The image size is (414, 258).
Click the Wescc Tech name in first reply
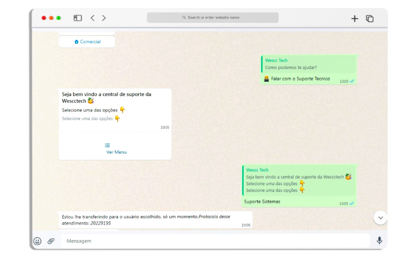276,60
